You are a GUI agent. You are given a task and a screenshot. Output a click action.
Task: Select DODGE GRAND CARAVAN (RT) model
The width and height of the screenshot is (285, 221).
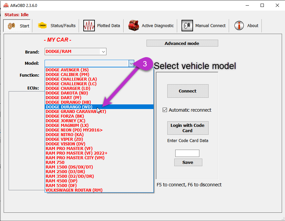tap(99, 112)
